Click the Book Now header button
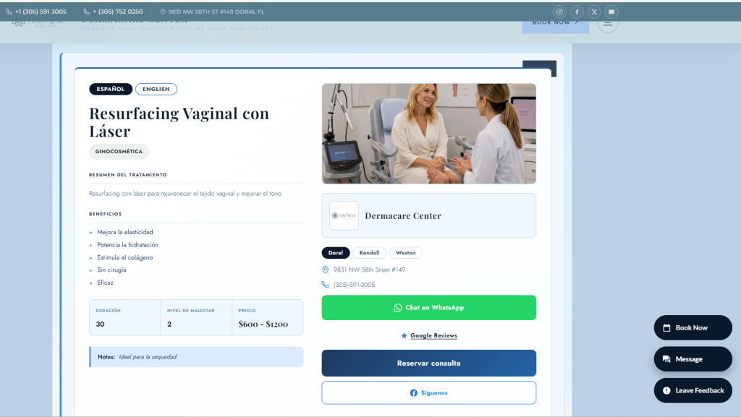Image resolution: width=741 pixels, height=417 pixels. [555, 26]
